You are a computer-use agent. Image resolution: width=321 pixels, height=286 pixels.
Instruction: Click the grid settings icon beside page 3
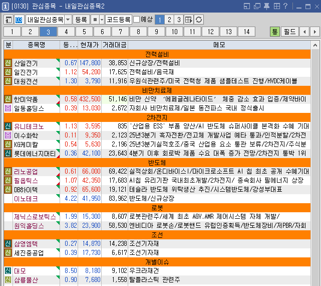coord(189,20)
